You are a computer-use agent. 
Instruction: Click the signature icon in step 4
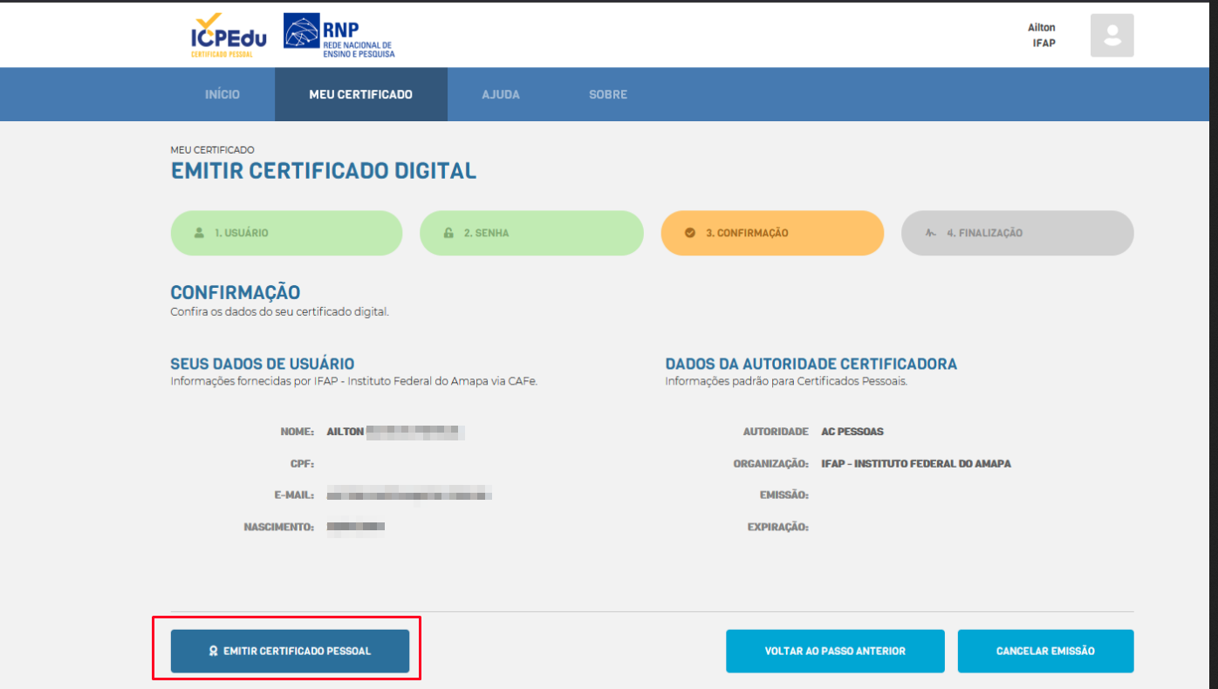point(931,233)
